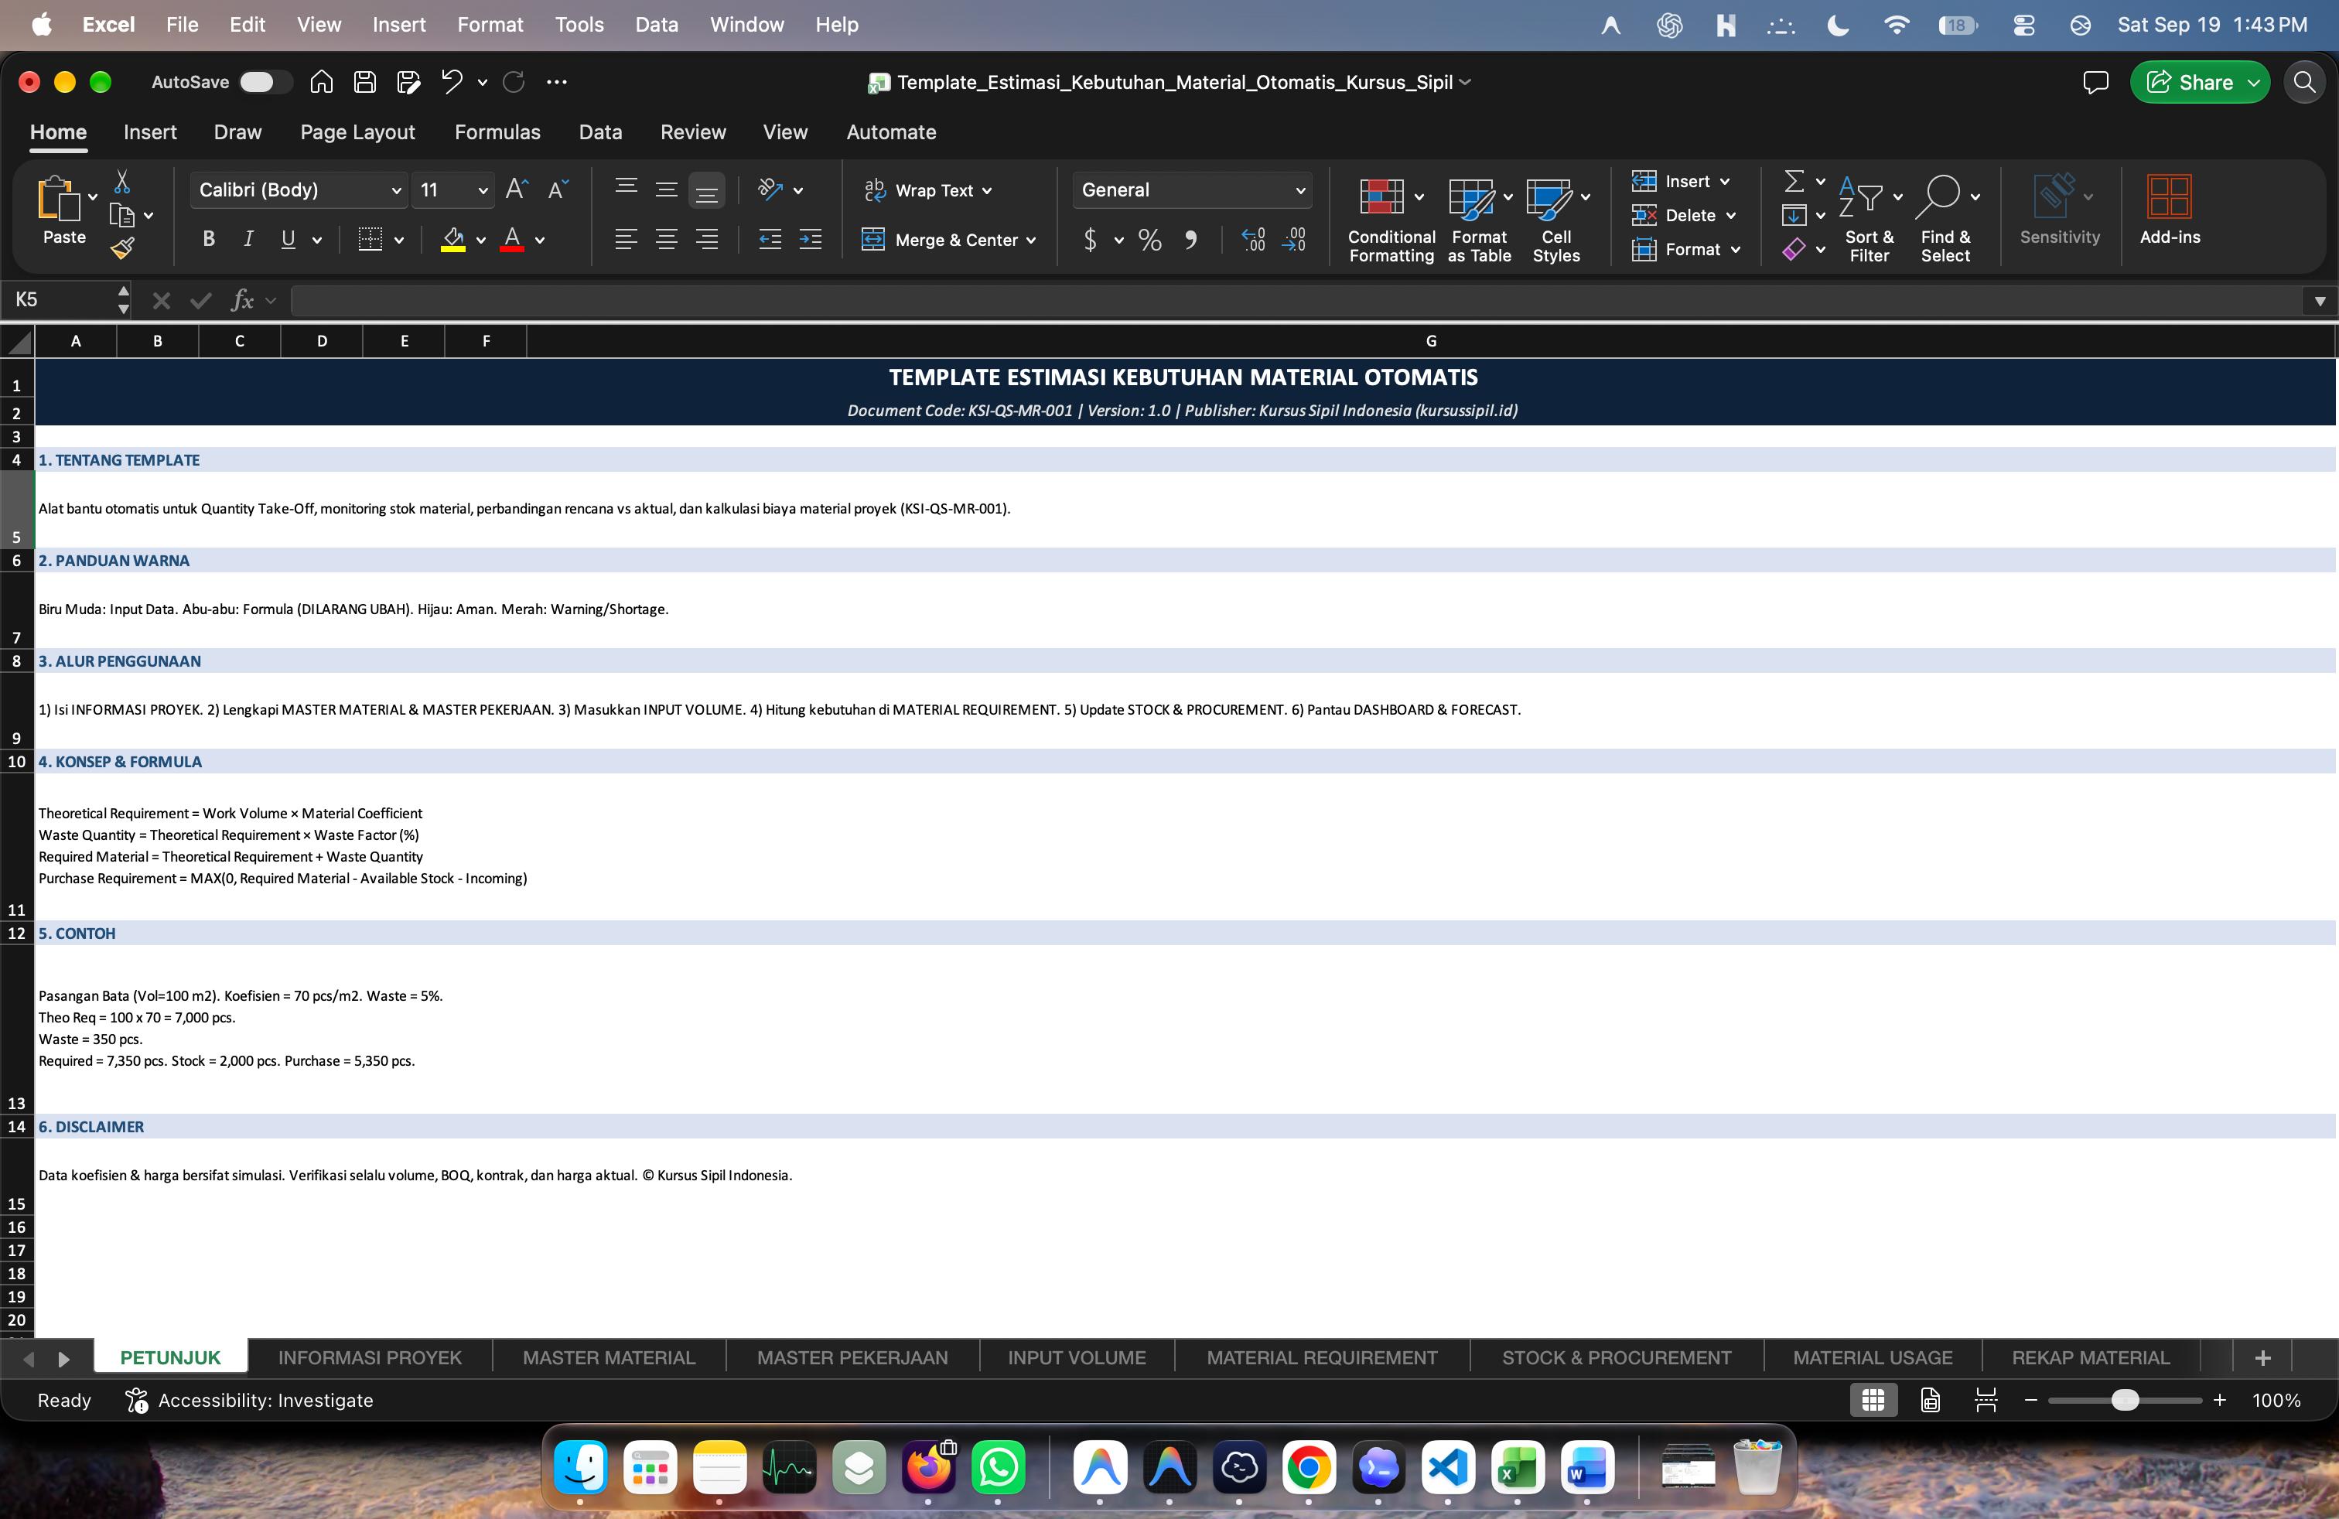Click the Paste button
2339x1519 pixels.
64,210
